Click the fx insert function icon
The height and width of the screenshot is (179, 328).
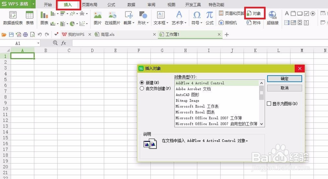(64, 43)
